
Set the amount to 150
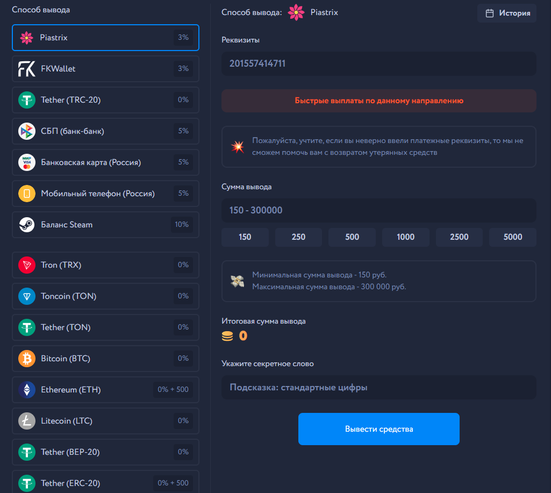point(245,237)
